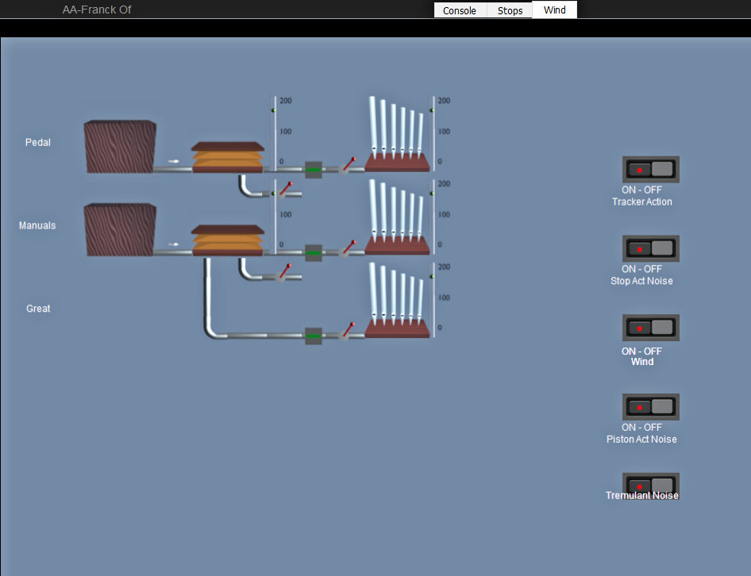Image resolution: width=751 pixels, height=576 pixels.
Task: Select the Pedal bellows reservoir
Action: point(227,157)
